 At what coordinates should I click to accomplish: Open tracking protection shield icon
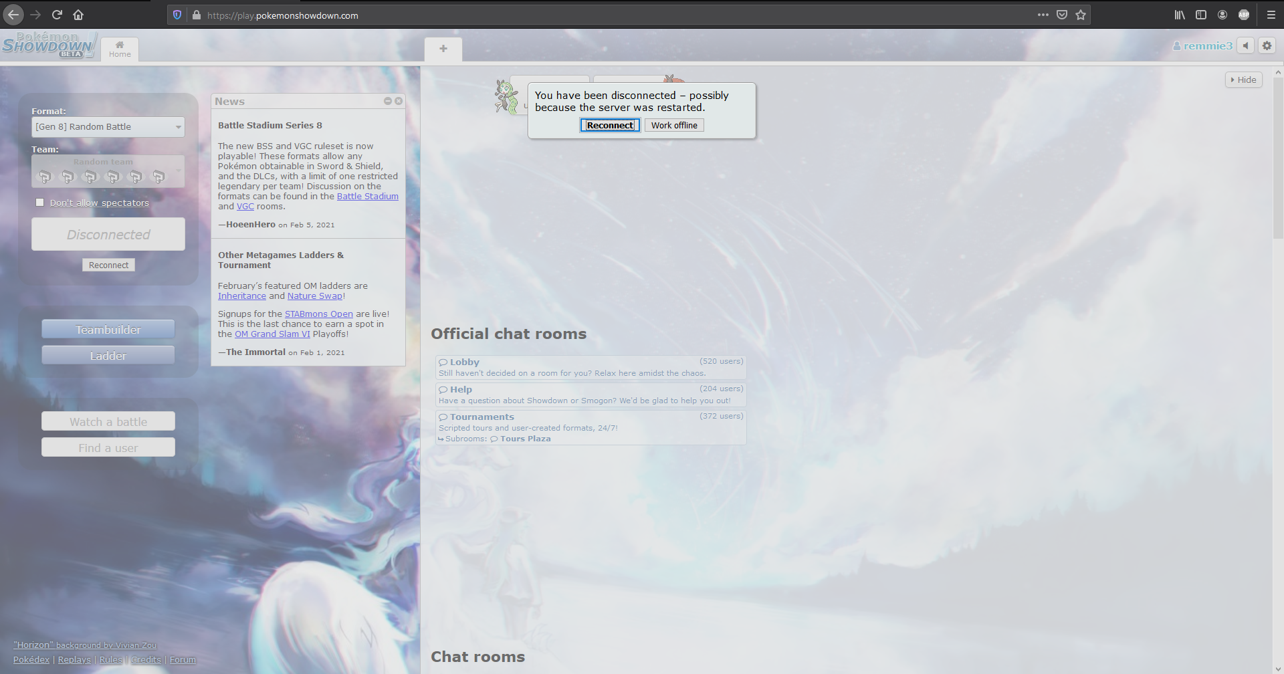[177, 15]
